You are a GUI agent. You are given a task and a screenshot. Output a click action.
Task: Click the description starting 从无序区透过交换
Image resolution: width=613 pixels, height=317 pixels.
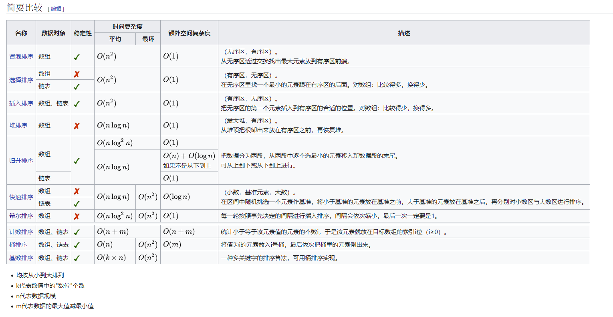287,61
